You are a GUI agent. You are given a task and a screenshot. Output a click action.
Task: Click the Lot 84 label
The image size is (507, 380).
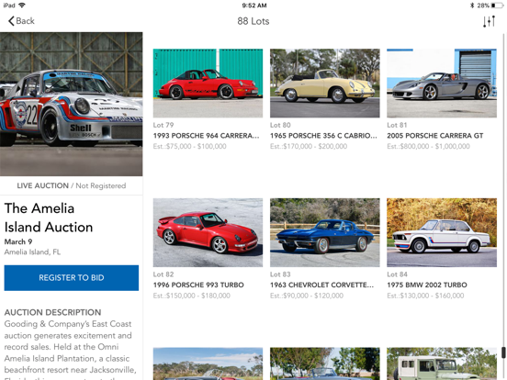coord(398,274)
